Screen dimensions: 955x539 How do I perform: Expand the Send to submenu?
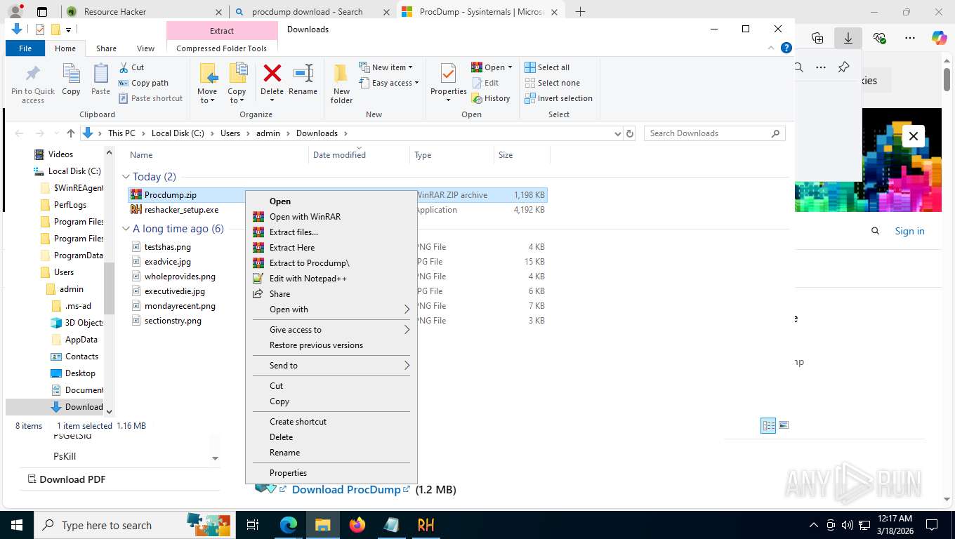(331, 366)
